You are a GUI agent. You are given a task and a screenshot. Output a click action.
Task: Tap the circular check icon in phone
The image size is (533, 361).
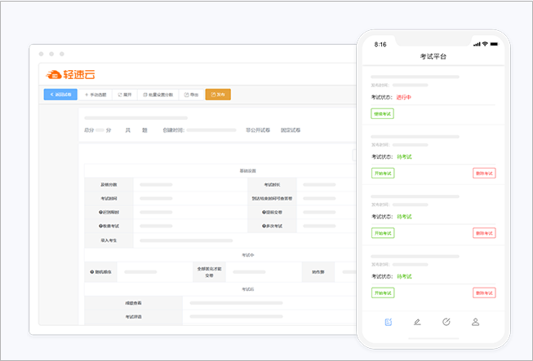[446, 322]
